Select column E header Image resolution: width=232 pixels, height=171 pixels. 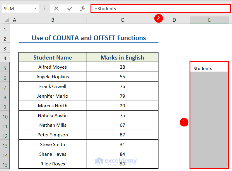tap(209, 20)
